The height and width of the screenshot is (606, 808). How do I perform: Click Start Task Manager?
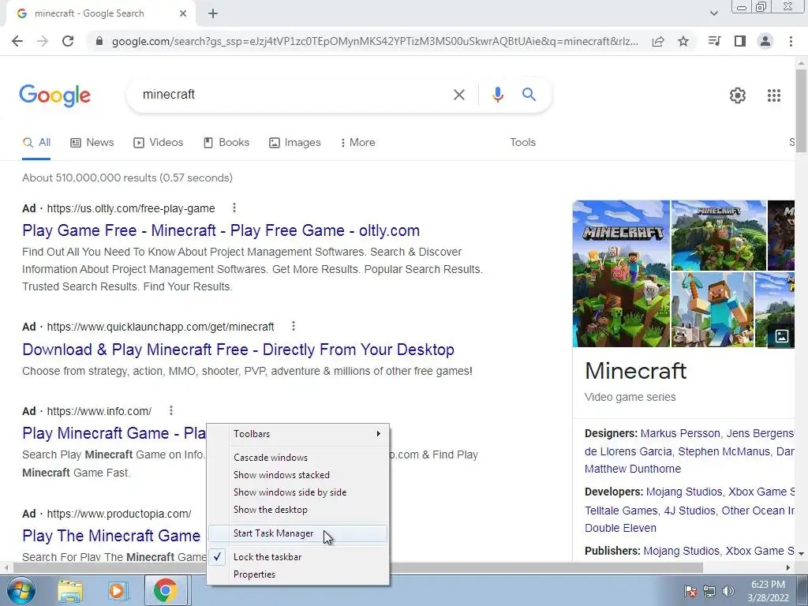[297, 533]
